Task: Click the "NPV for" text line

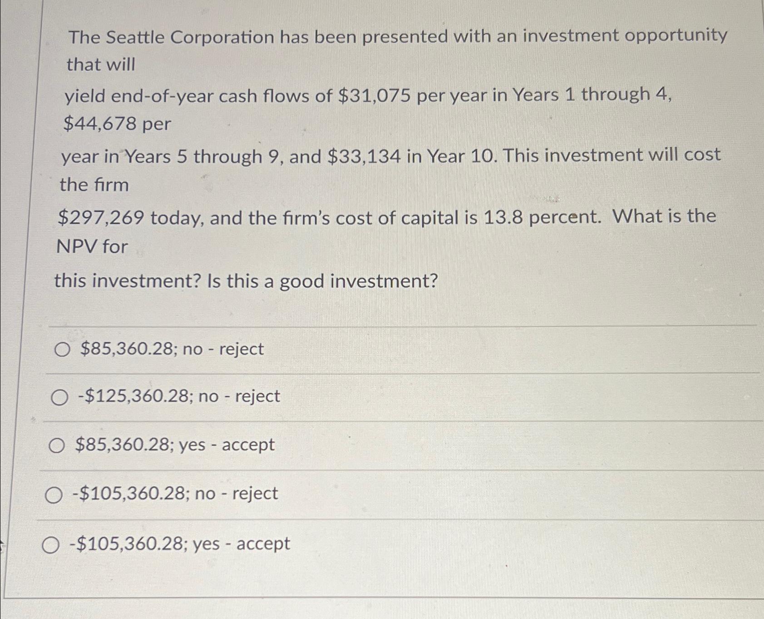Action: [x=92, y=247]
